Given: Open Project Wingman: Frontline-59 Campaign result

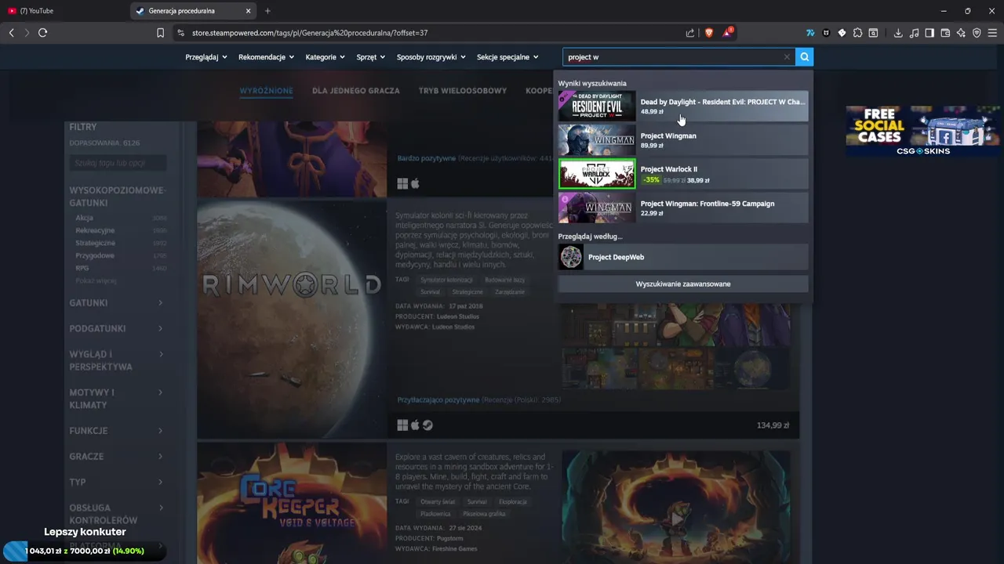Looking at the screenshot, I should [x=683, y=208].
